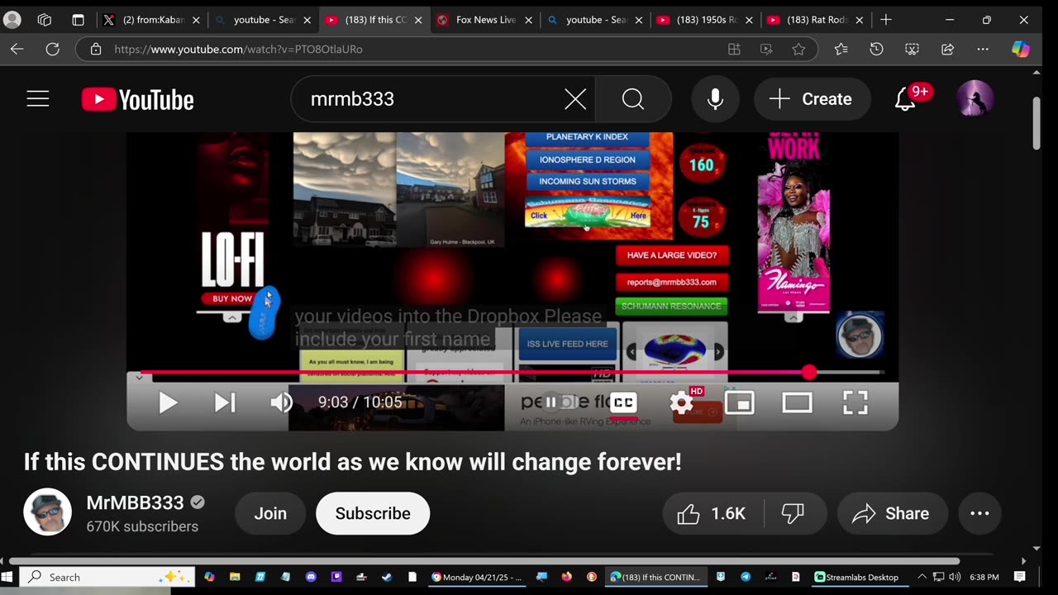Open Telegram from the taskbar
The width and height of the screenshot is (1058, 595).
tap(746, 577)
